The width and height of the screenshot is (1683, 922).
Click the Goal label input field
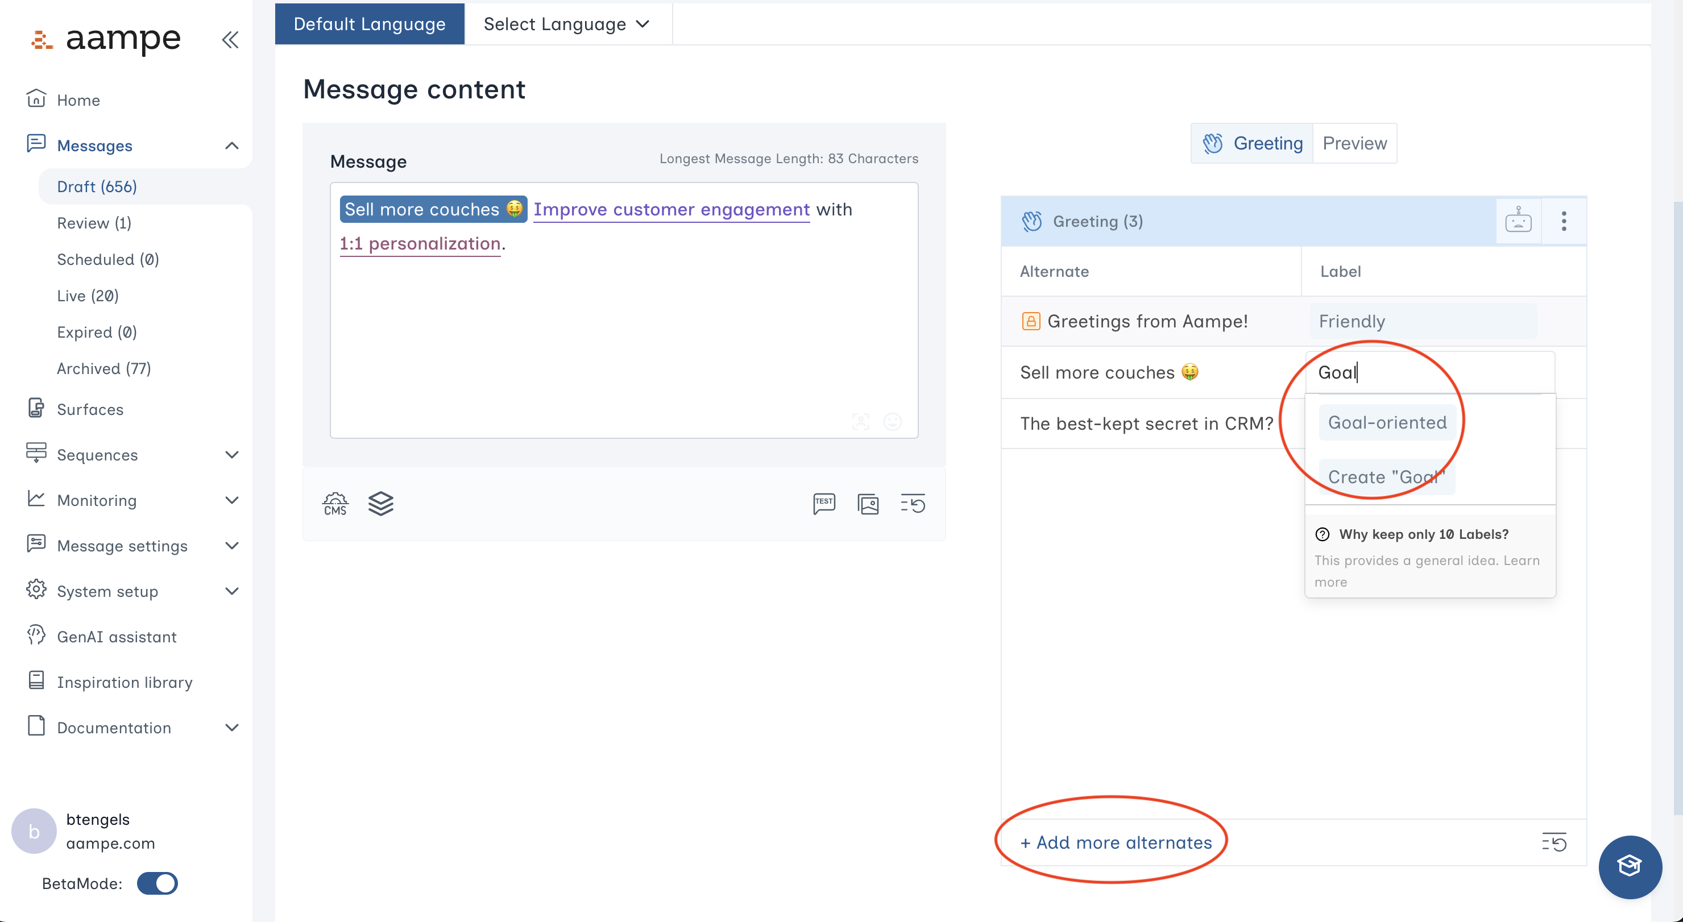click(1428, 372)
